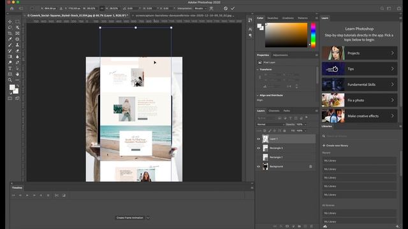Click inside the color picker gradient field

tap(286, 35)
